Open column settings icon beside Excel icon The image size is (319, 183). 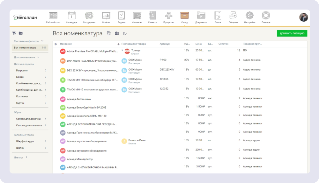click(x=125, y=33)
